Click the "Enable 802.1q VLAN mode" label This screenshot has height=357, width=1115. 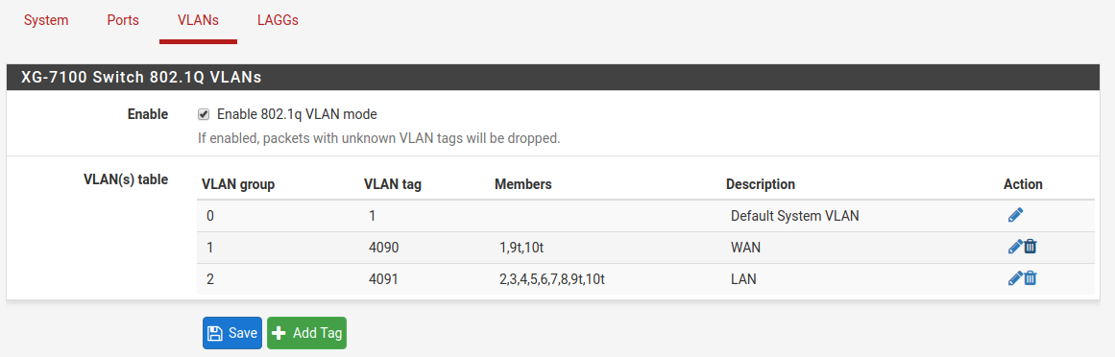pyautogui.click(x=297, y=114)
